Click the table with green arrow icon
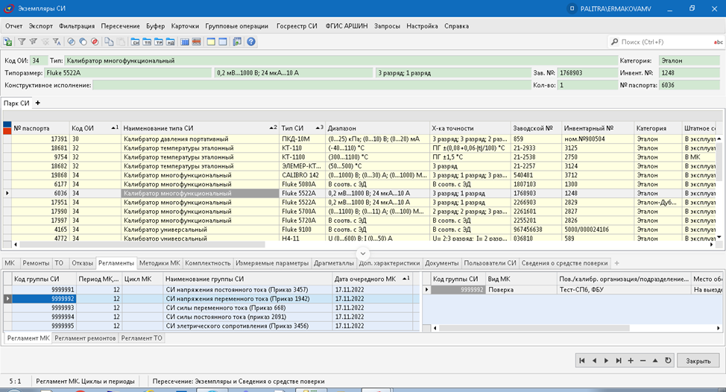 point(237,42)
